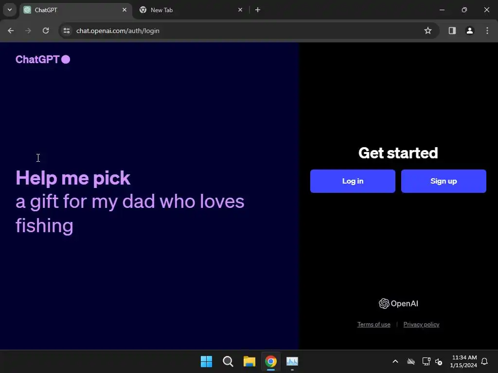Click the Sign up button

pyautogui.click(x=444, y=181)
